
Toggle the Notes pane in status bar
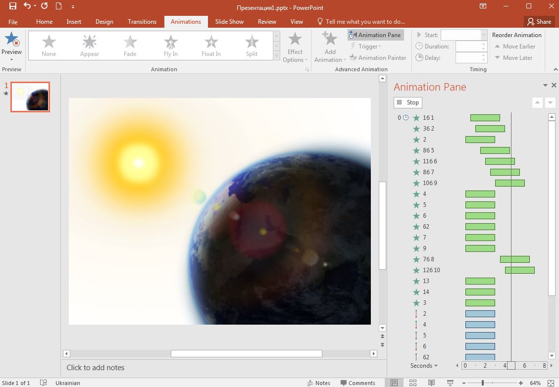319,383
